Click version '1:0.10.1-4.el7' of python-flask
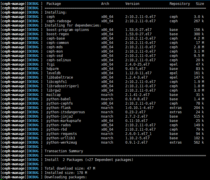210x180 pixels. click(x=139, y=108)
